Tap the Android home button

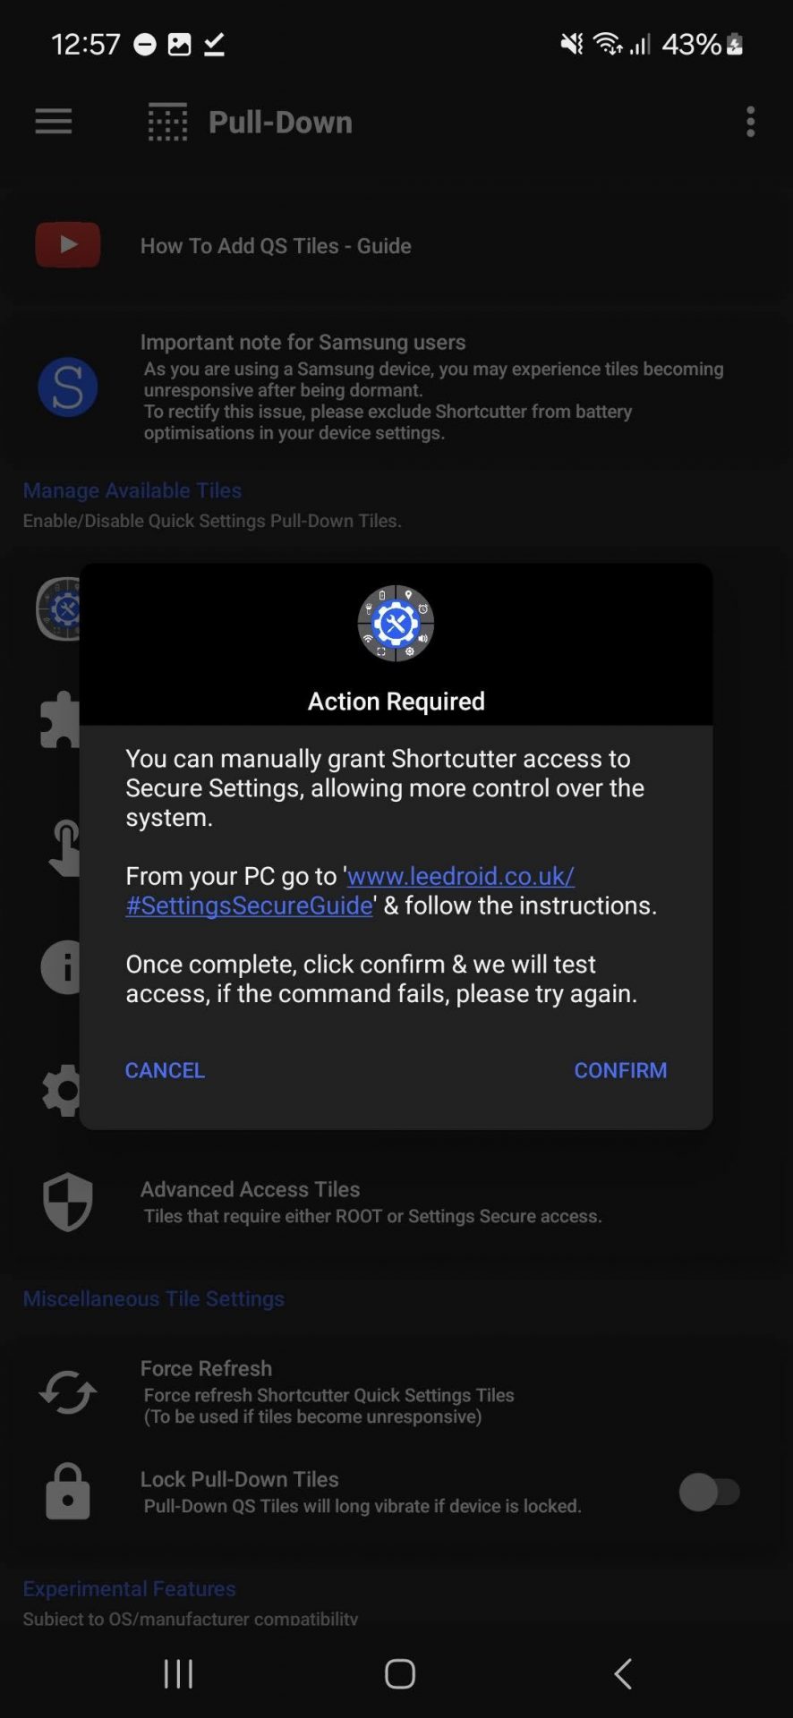399,1673
